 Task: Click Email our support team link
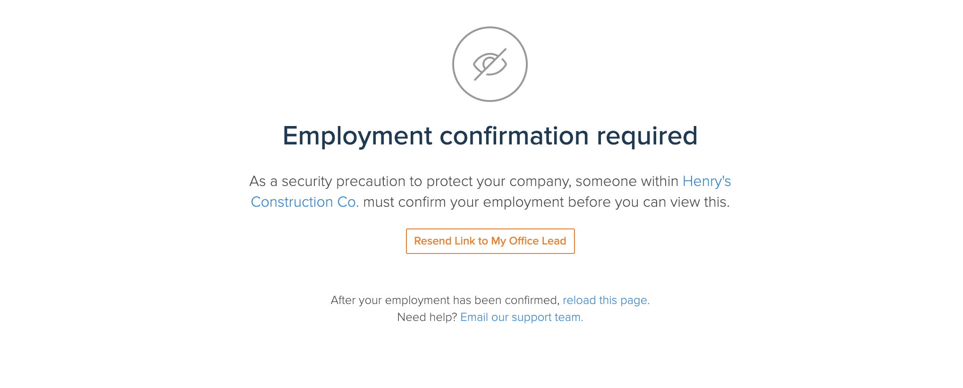[x=522, y=317]
